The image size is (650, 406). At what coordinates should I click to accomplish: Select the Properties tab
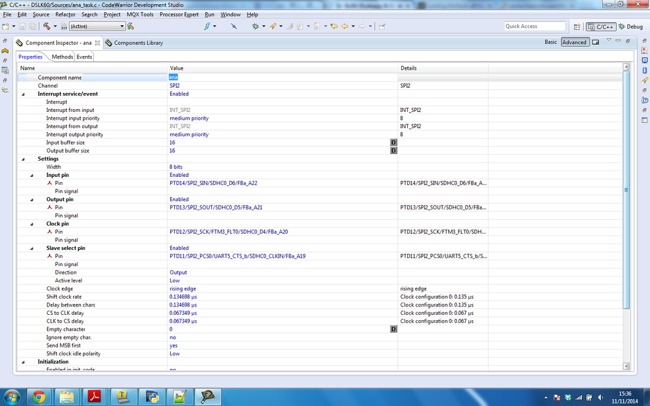(x=30, y=57)
